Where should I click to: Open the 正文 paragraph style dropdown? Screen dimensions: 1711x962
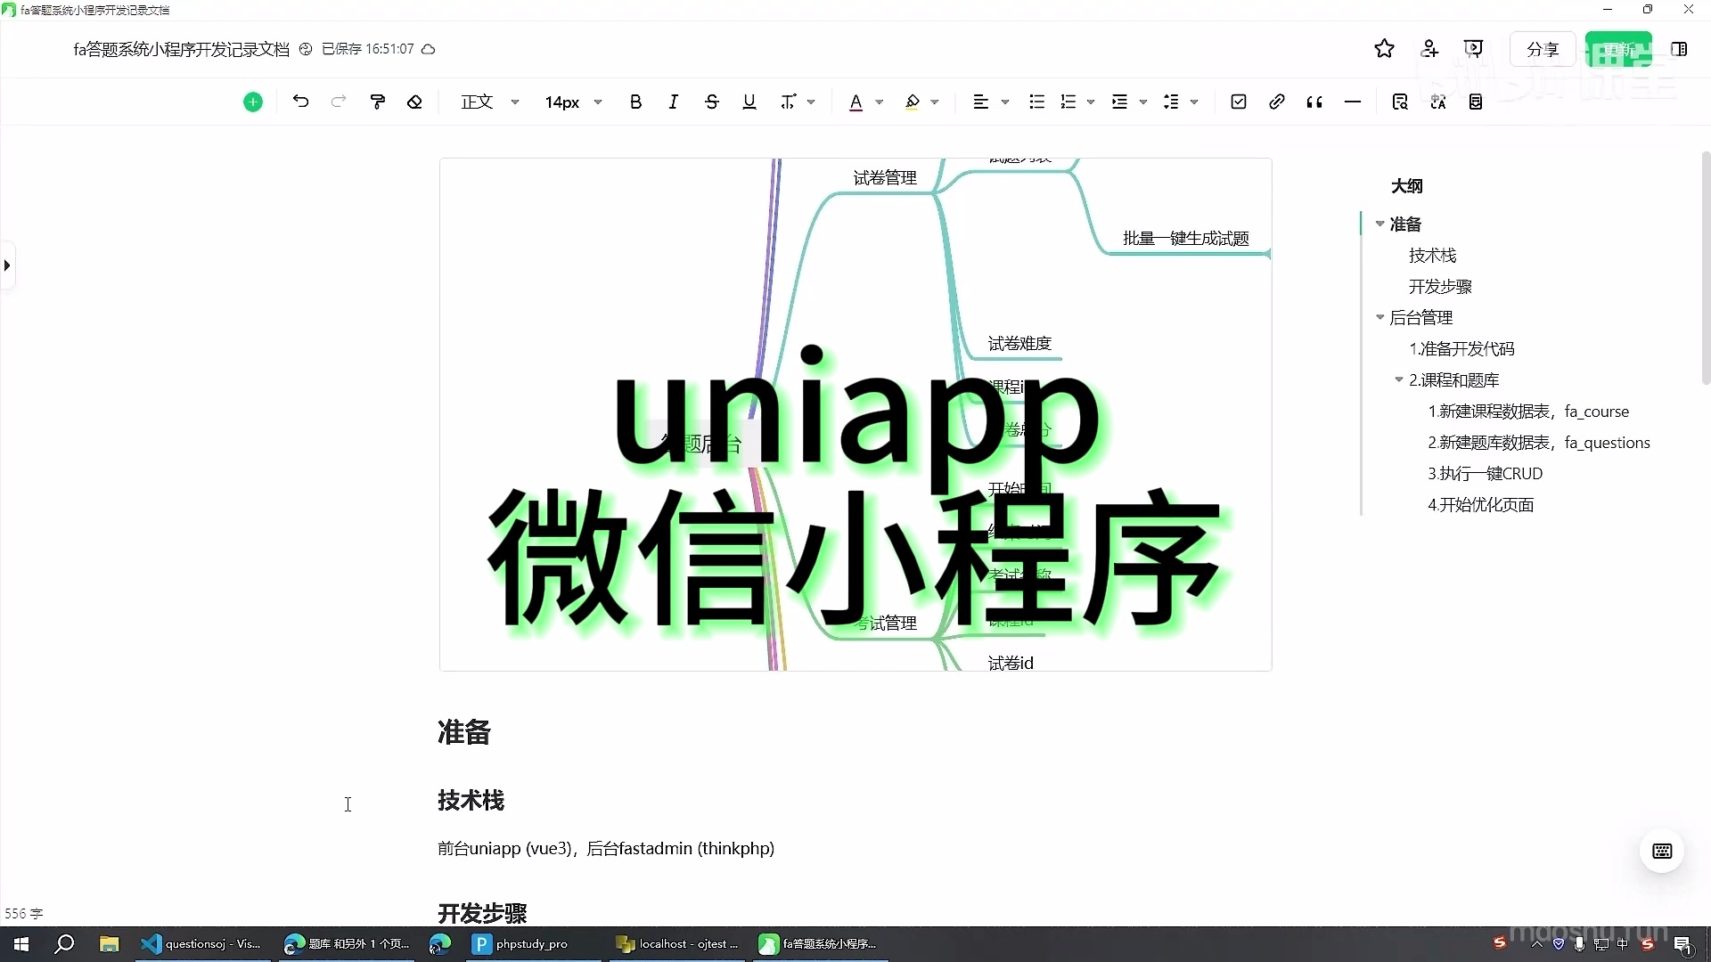tap(489, 102)
